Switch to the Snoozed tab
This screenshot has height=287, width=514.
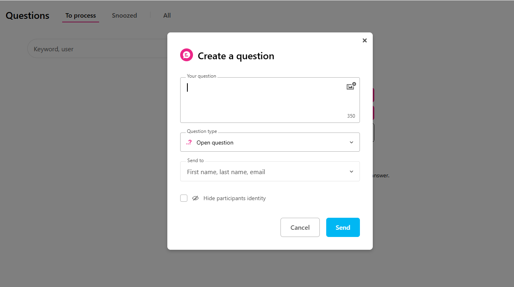pyautogui.click(x=124, y=16)
